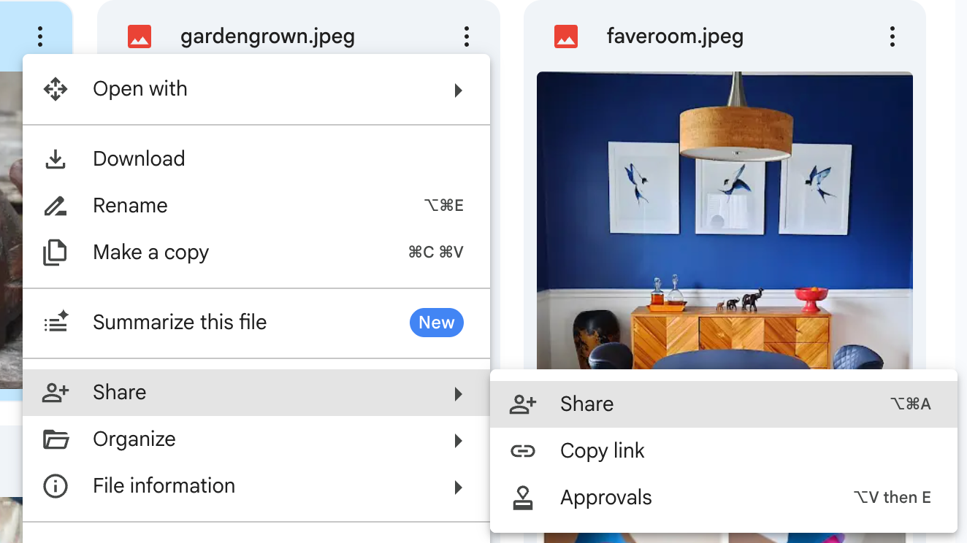Click the File information circle icon
Screen dimensions: 967x543
click(x=56, y=486)
